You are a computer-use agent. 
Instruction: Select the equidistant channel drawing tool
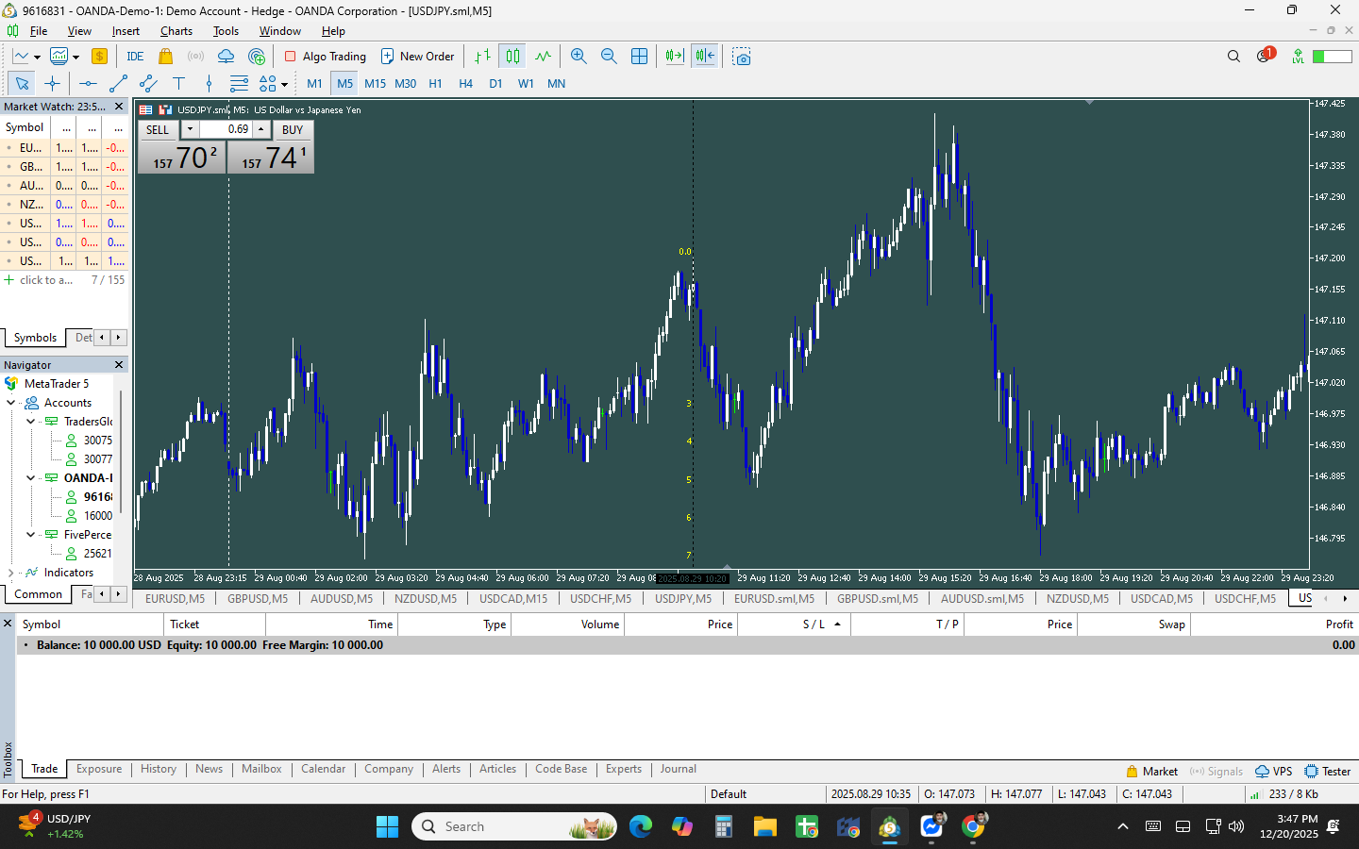coord(148,84)
